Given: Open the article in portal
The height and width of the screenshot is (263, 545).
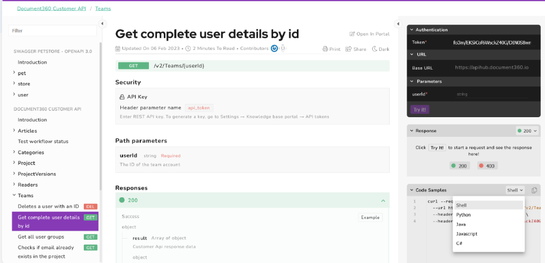Looking at the screenshot, I should 369,34.
